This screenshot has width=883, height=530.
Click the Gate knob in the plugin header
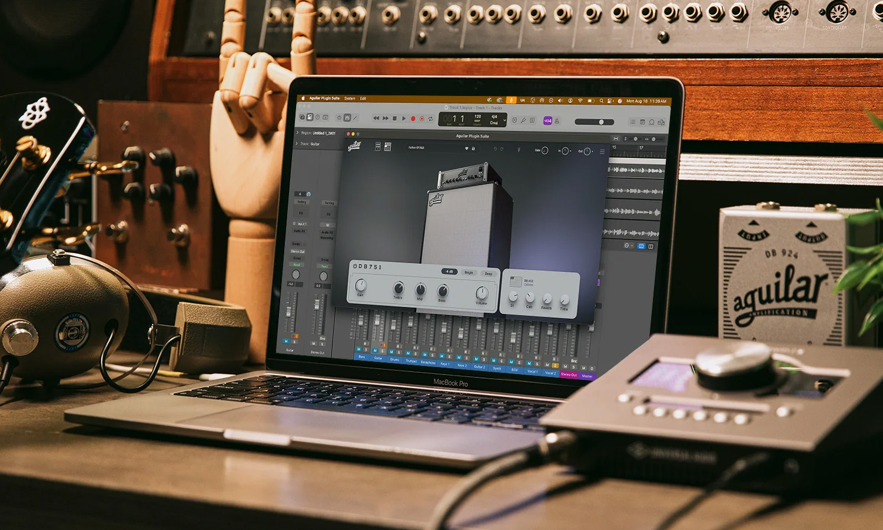coord(545,150)
